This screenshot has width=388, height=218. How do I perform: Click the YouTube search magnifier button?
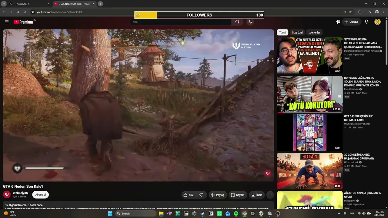(x=237, y=22)
